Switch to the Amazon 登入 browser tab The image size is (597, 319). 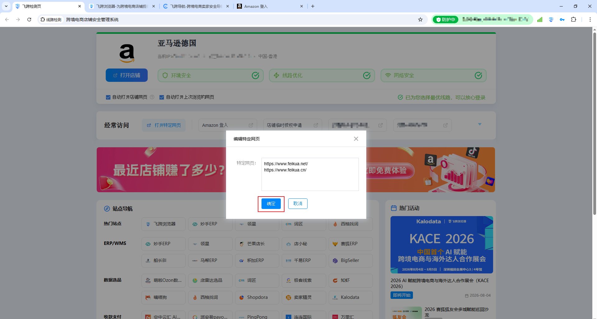(270, 6)
